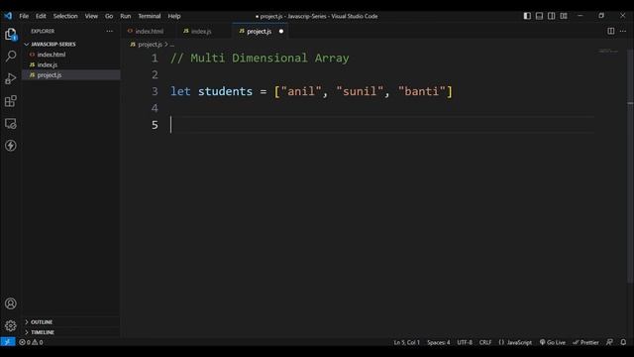Open the File menu

click(24, 16)
